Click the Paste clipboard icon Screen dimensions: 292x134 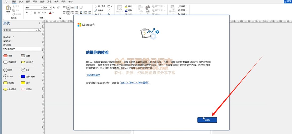[8, 8]
